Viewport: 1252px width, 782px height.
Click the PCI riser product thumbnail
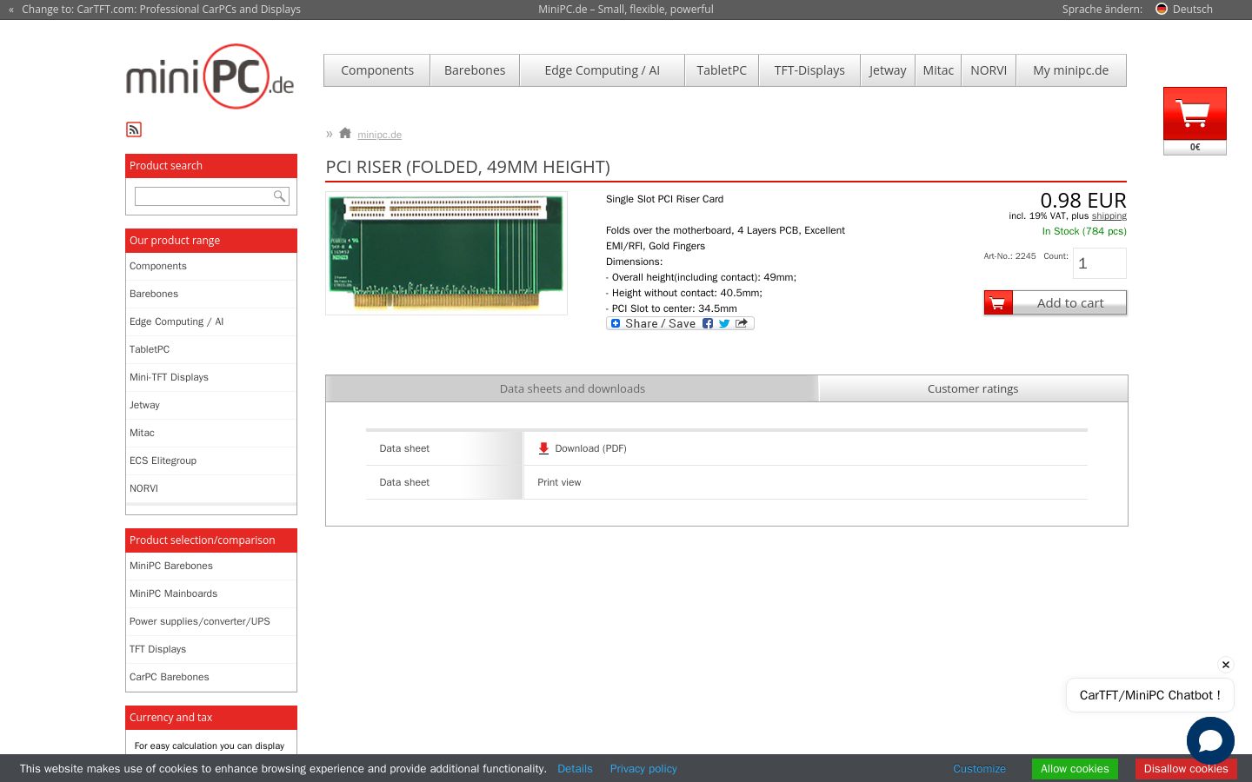click(446, 253)
